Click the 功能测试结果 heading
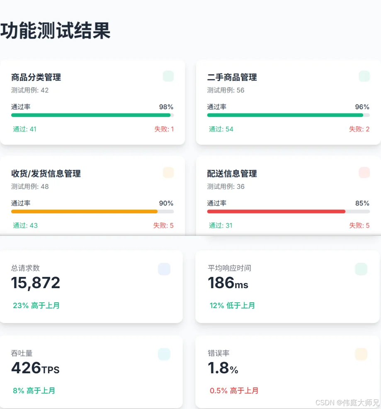Screen dimensions: 381x409 click(x=55, y=31)
